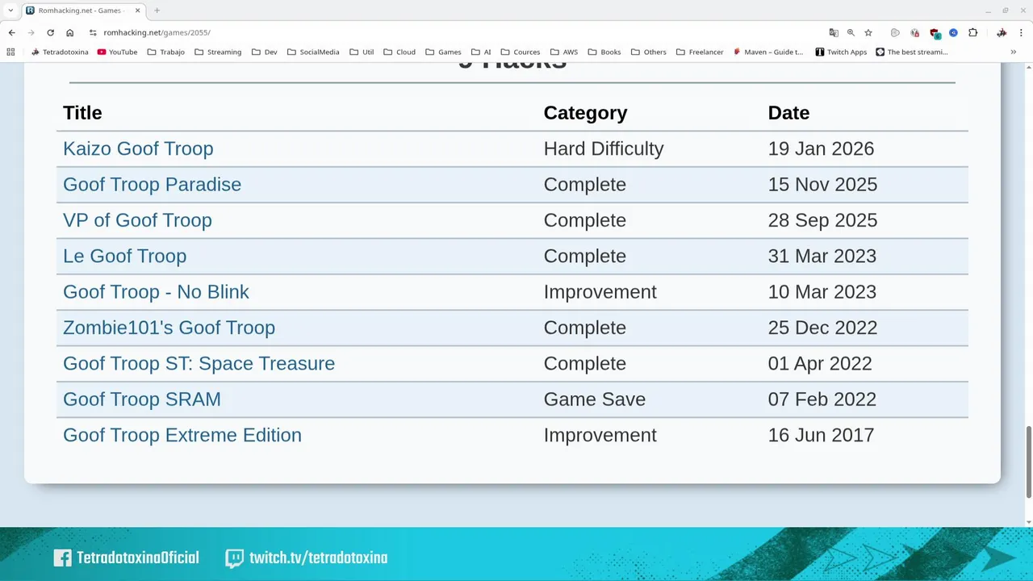This screenshot has width=1033, height=581.
Task: Open Goof Troop ST: Space Treasure hack
Action: click(x=199, y=363)
